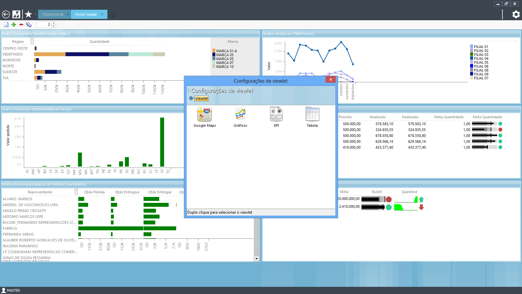The height and width of the screenshot is (294, 522).
Task: Click the green plus add icon
Action: [x=14, y=24]
